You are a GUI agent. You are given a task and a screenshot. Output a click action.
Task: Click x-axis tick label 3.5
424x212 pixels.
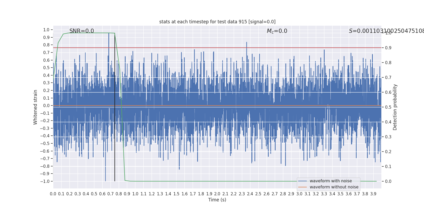[x=340, y=194]
